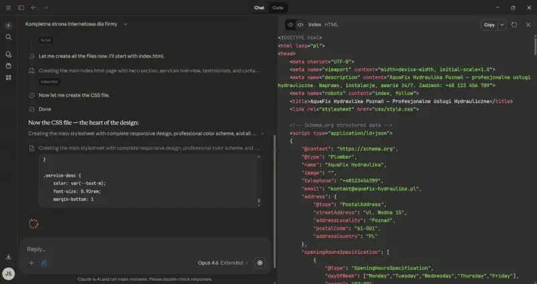Open the Script file chip
This screenshot has width=537, height=284.
[x=46, y=40]
